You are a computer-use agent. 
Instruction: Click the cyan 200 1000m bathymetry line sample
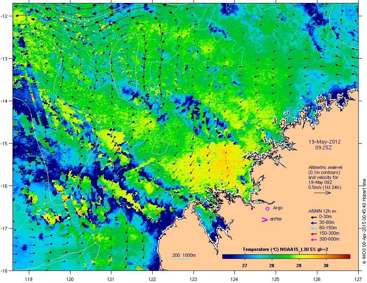click(181, 259)
